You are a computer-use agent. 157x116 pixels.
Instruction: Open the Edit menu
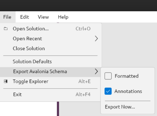(25, 17)
